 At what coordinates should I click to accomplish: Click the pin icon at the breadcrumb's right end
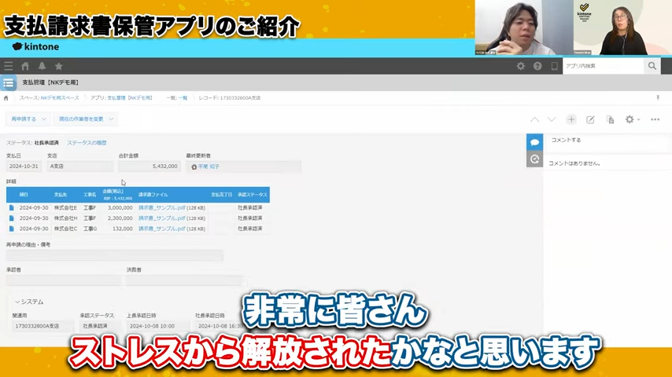pos(658,98)
